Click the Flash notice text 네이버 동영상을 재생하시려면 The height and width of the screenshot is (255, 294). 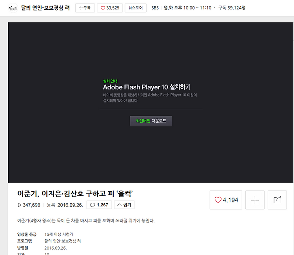click(x=150, y=98)
